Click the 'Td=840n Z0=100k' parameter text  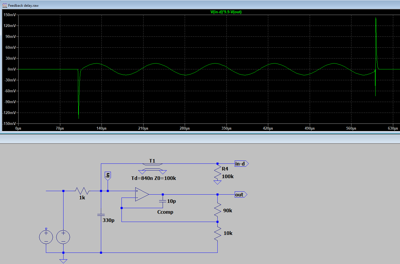(154, 178)
